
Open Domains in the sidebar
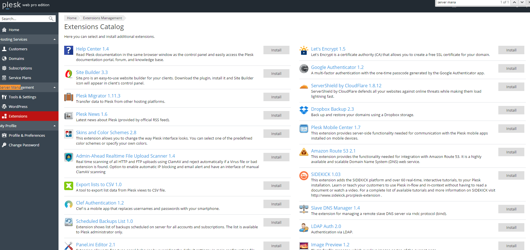click(29, 59)
